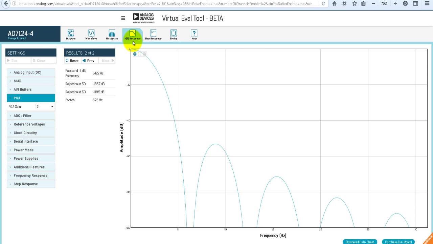Expand the ADC / Filter section

(31, 116)
